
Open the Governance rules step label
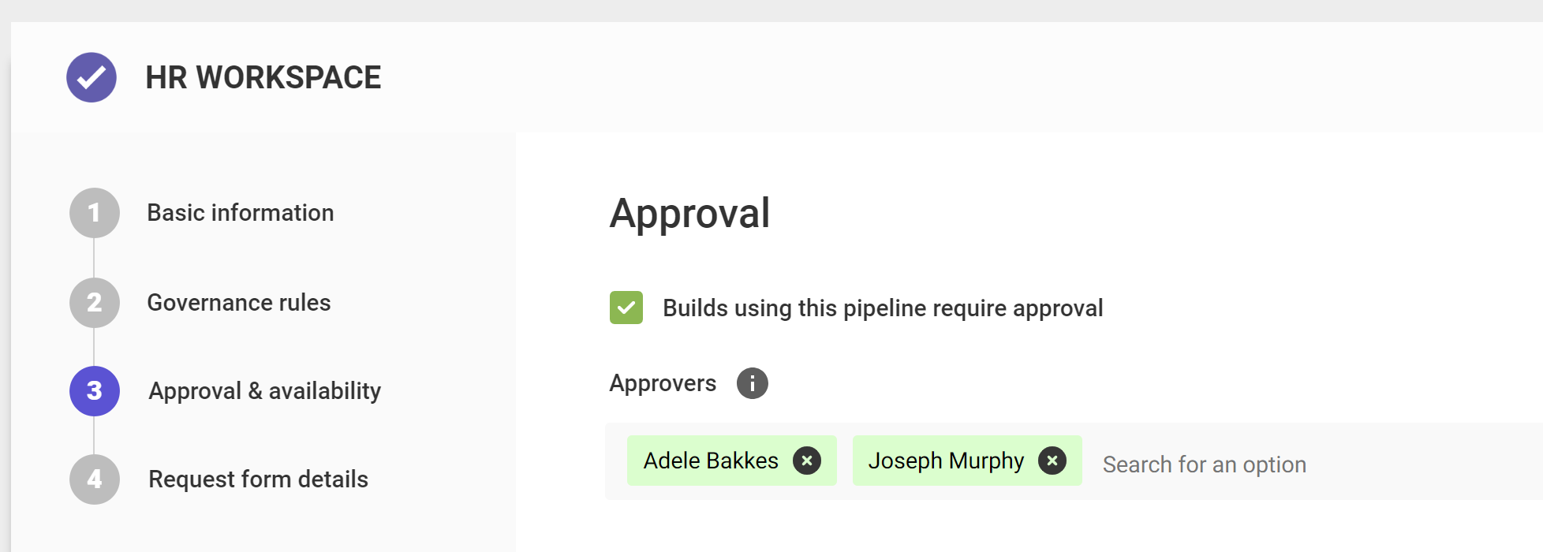click(x=239, y=303)
